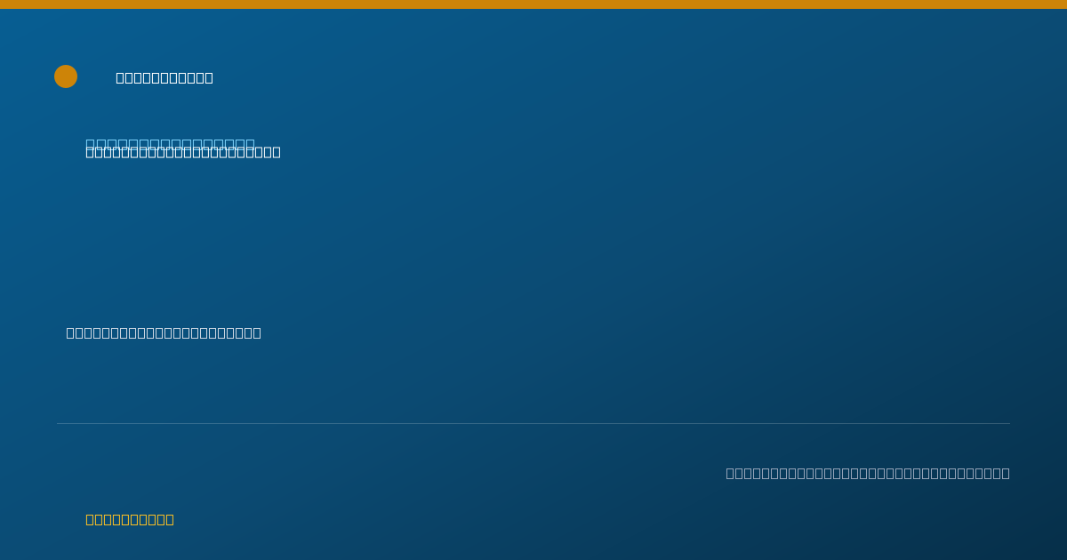Click the orange accent bar at top
1067x560 pixels.
pos(533,4)
